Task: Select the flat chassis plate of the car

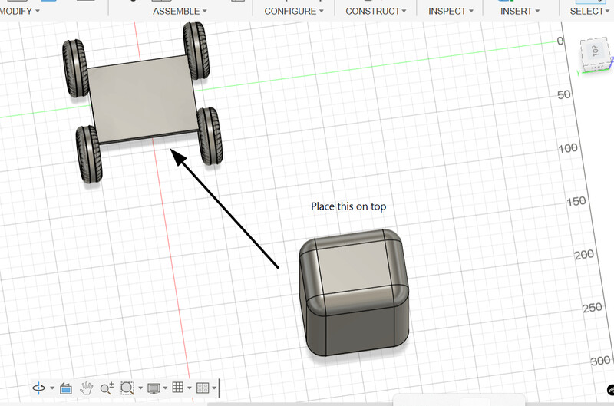Action: point(143,98)
